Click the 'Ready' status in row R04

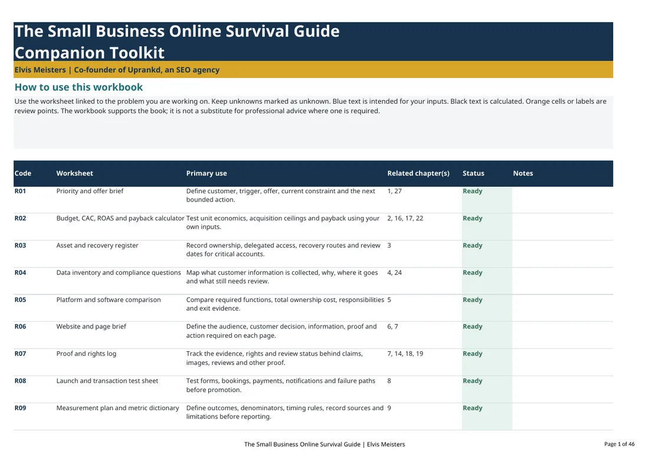(x=473, y=274)
